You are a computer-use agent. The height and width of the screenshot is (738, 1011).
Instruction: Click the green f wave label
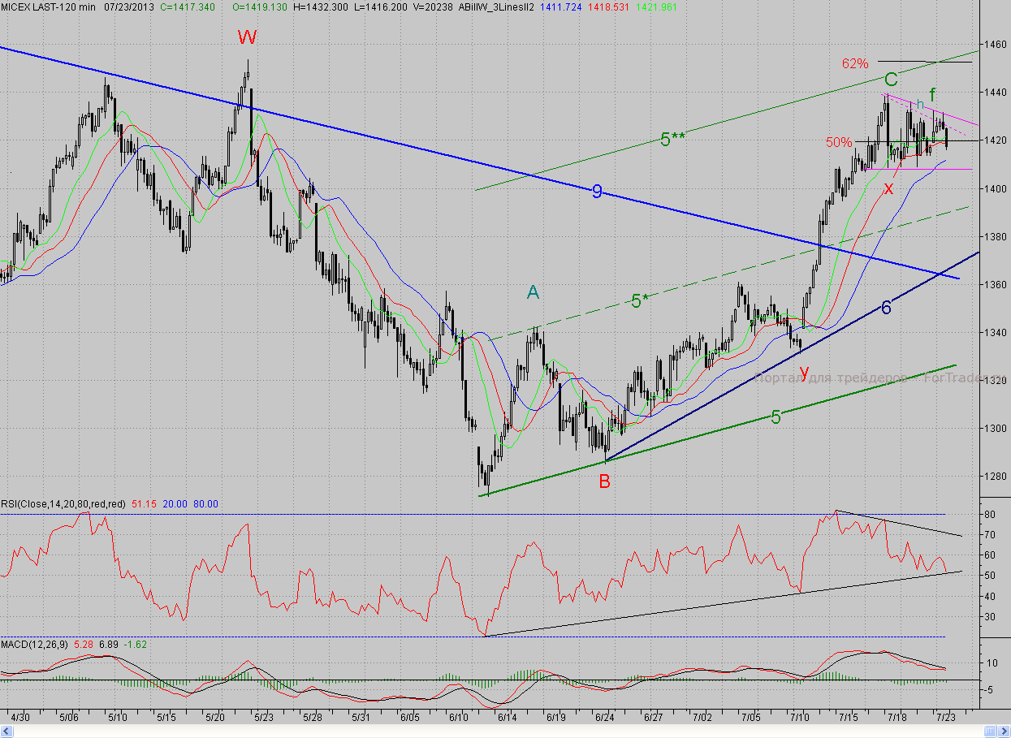pos(933,95)
